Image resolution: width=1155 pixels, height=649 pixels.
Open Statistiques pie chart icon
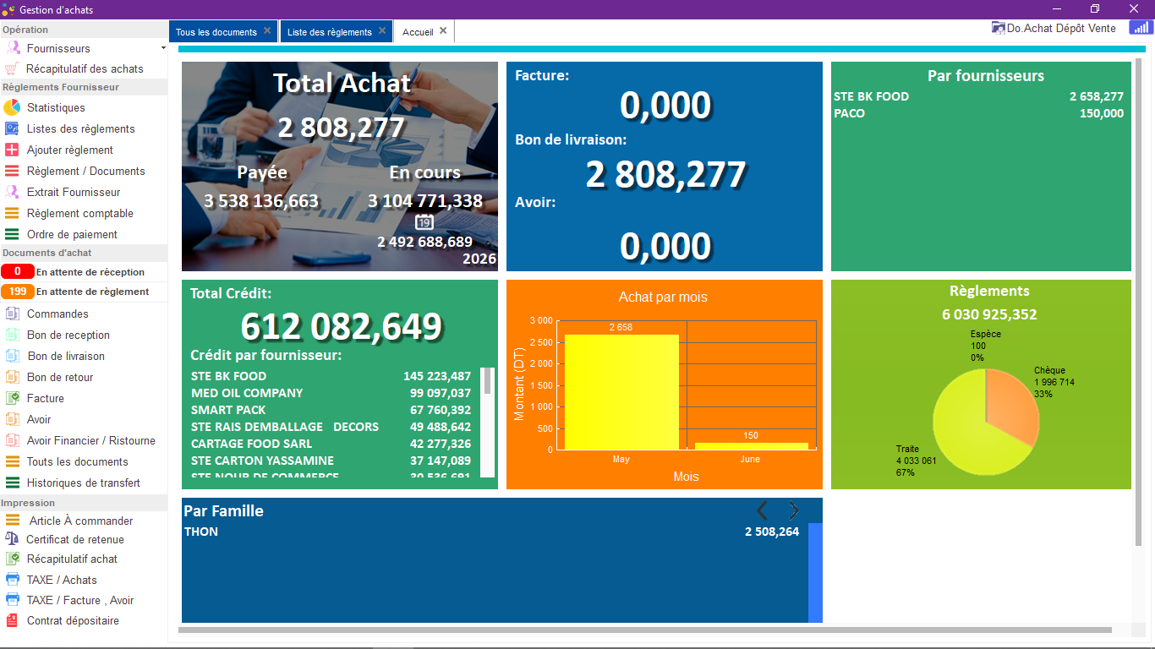[x=12, y=107]
